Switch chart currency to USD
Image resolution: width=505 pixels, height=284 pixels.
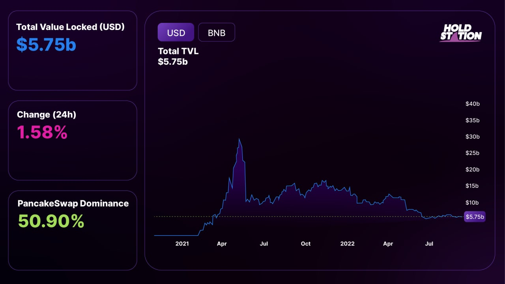(176, 32)
